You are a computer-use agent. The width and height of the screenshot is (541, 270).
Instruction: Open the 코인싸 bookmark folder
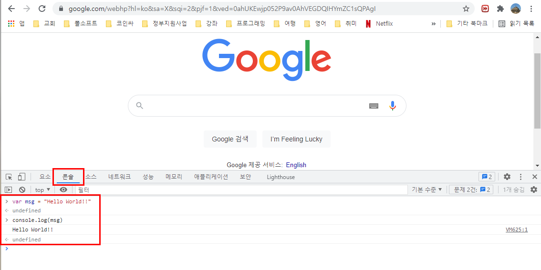coord(119,24)
